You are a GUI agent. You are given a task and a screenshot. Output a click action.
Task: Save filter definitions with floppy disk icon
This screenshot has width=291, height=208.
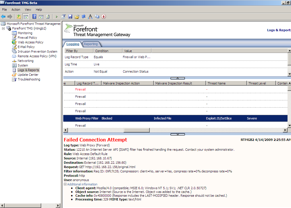(x=70, y=17)
